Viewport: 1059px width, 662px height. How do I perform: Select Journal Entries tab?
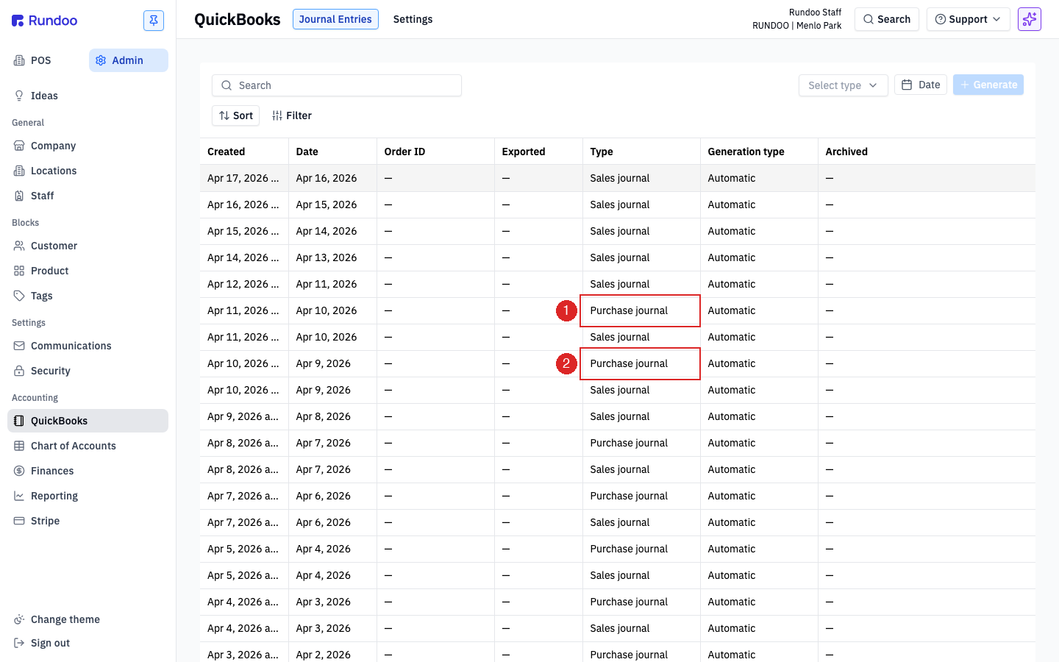(335, 19)
